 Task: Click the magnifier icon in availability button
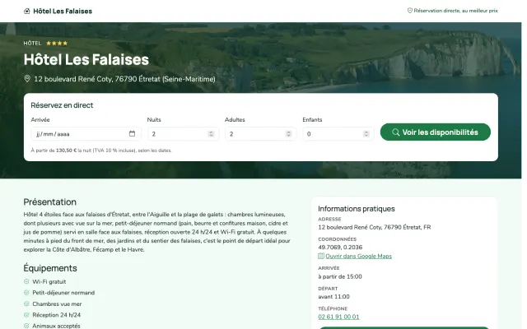(396, 132)
